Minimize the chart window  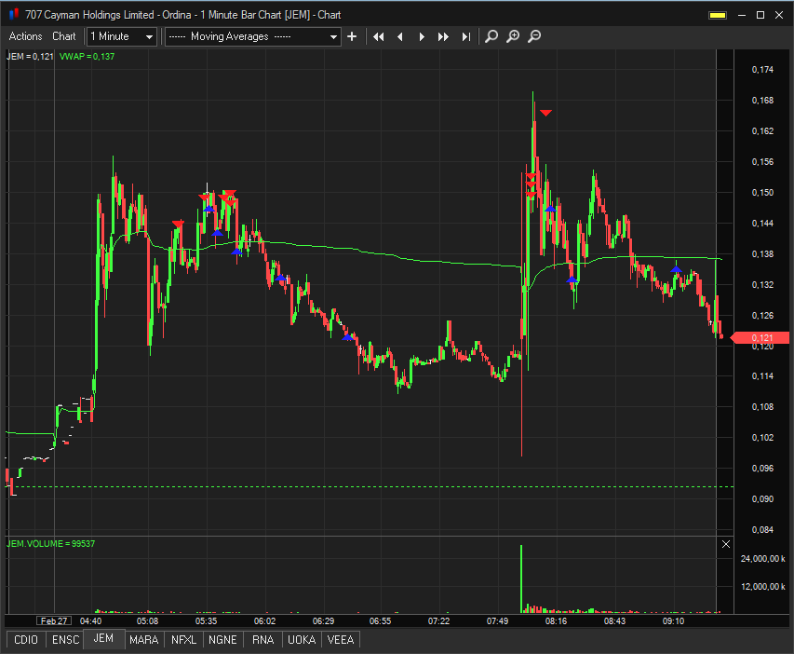(742, 15)
